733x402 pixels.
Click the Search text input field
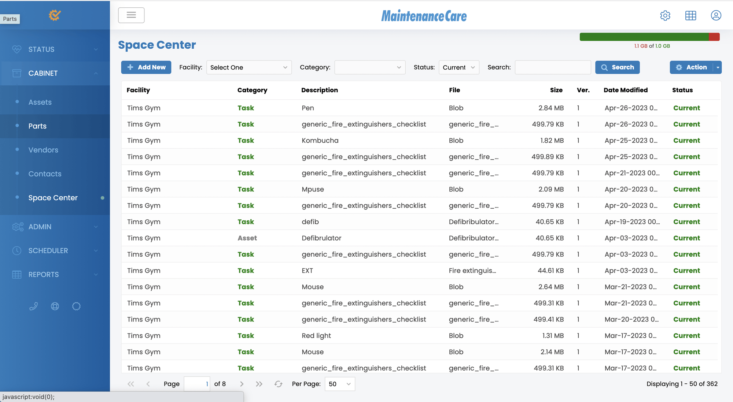pos(553,67)
